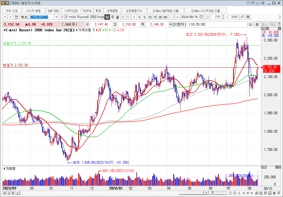283x197 pixels.
Task: Select the 일 (daily) period toggle
Action: (107, 17)
